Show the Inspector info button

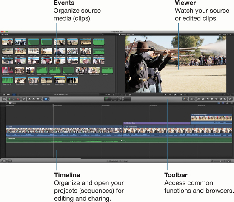(x=230, y=99)
